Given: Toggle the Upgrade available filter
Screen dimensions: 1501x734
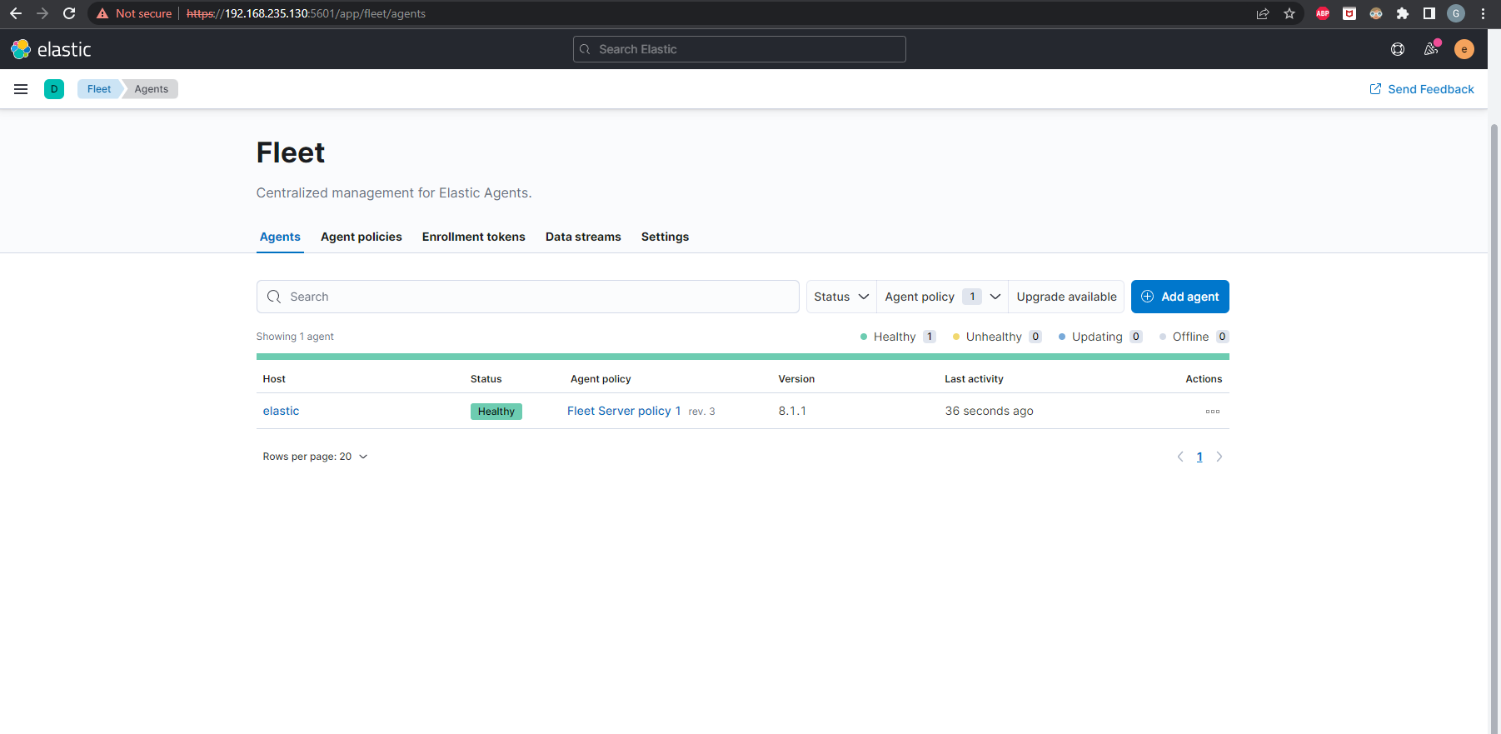Looking at the screenshot, I should (x=1066, y=297).
